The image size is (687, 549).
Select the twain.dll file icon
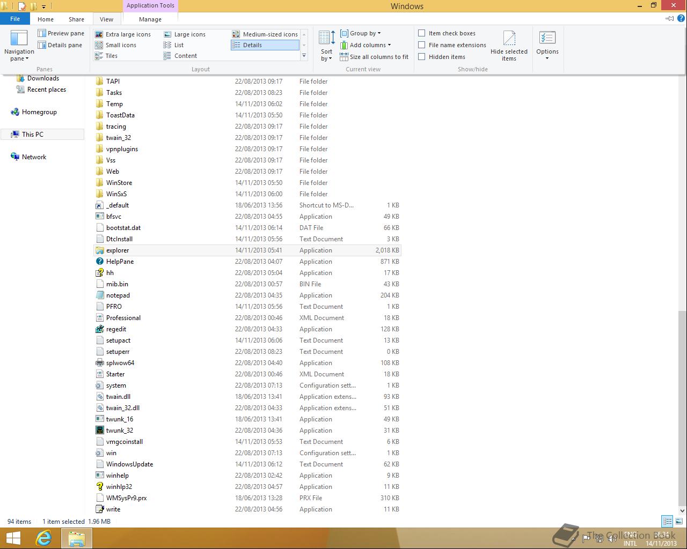pyautogui.click(x=99, y=397)
